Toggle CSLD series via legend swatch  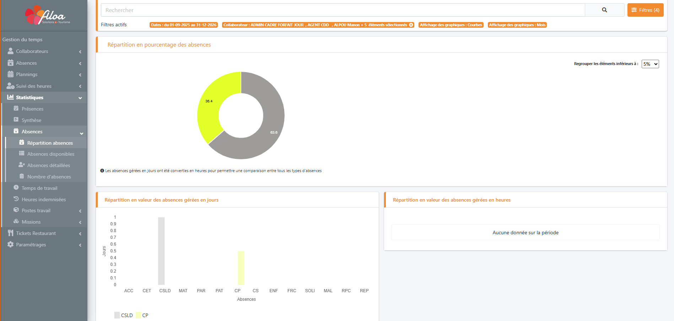pyautogui.click(x=117, y=315)
